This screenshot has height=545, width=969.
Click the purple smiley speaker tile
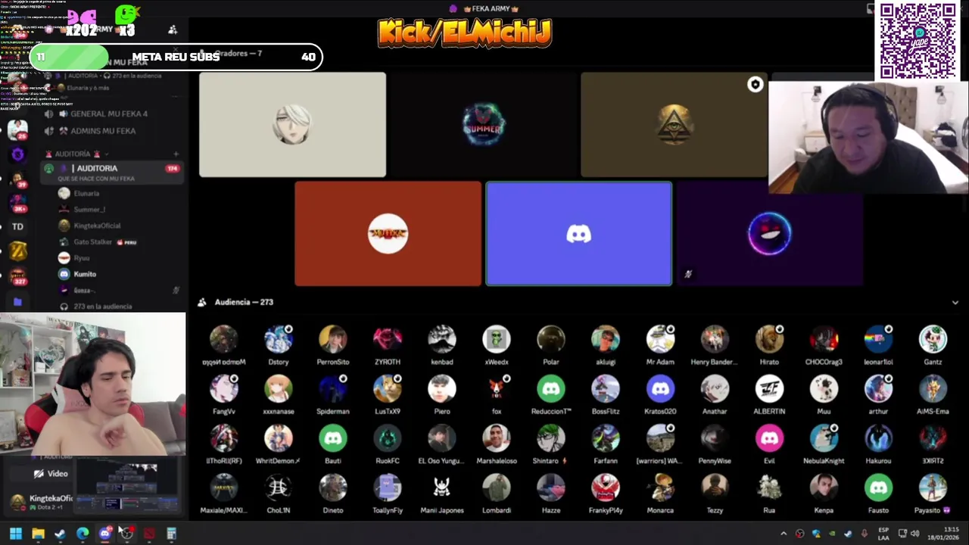click(769, 234)
